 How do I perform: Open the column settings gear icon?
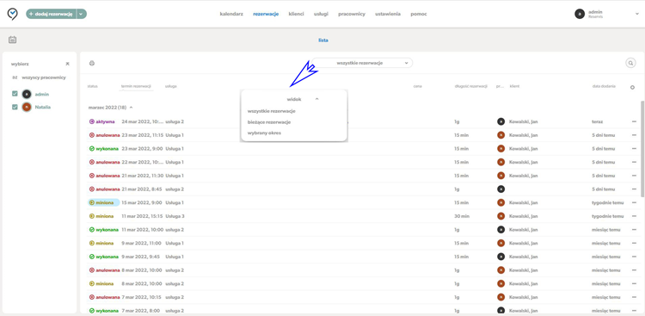[x=632, y=87]
